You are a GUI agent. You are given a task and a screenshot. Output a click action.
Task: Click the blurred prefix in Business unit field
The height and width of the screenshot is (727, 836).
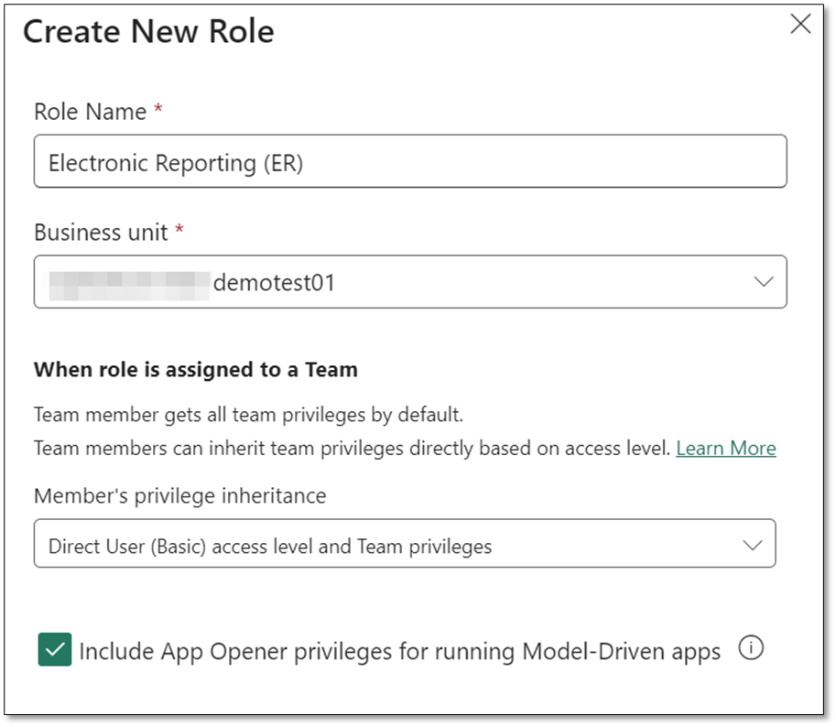(x=128, y=282)
